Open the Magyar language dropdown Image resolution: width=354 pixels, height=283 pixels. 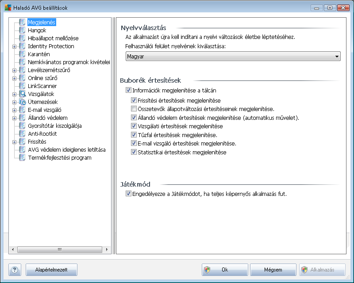(x=233, y=56)
